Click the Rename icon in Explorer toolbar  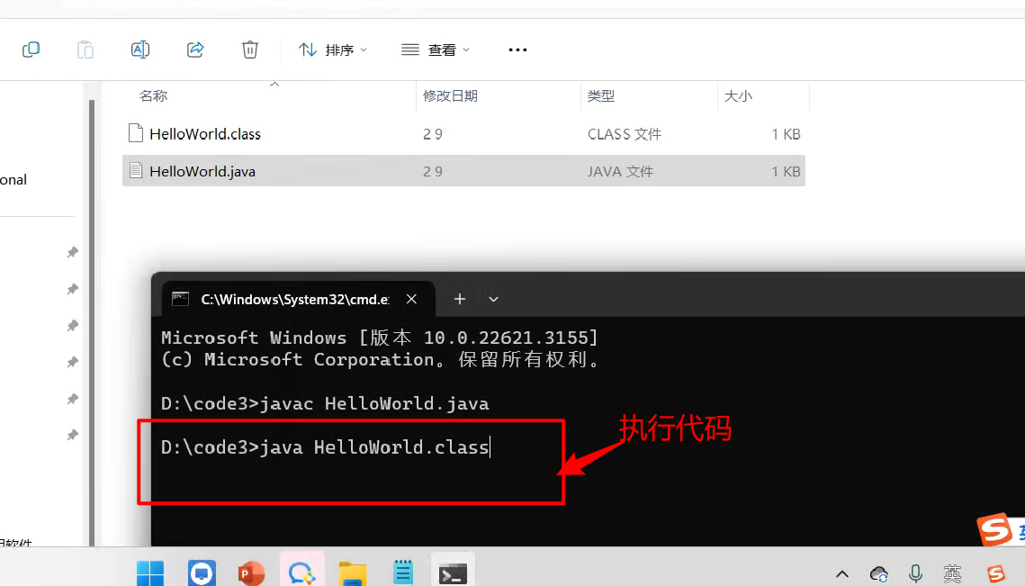139,50
